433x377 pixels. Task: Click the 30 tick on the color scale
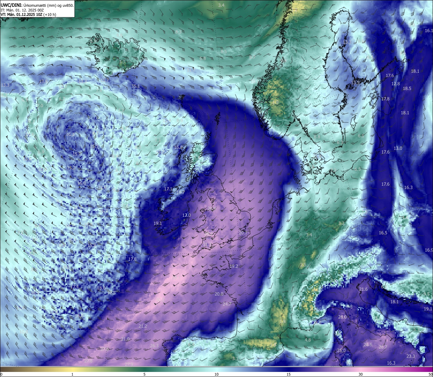361,374
